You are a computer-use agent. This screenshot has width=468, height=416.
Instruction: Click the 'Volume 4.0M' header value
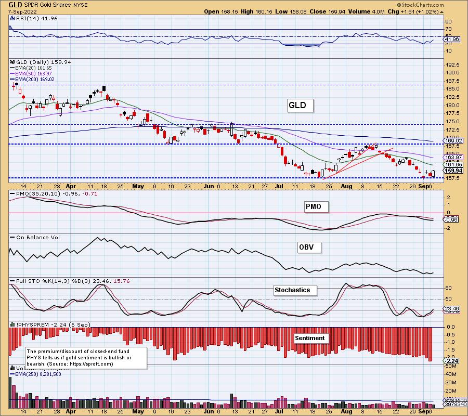tap(366, 11)
